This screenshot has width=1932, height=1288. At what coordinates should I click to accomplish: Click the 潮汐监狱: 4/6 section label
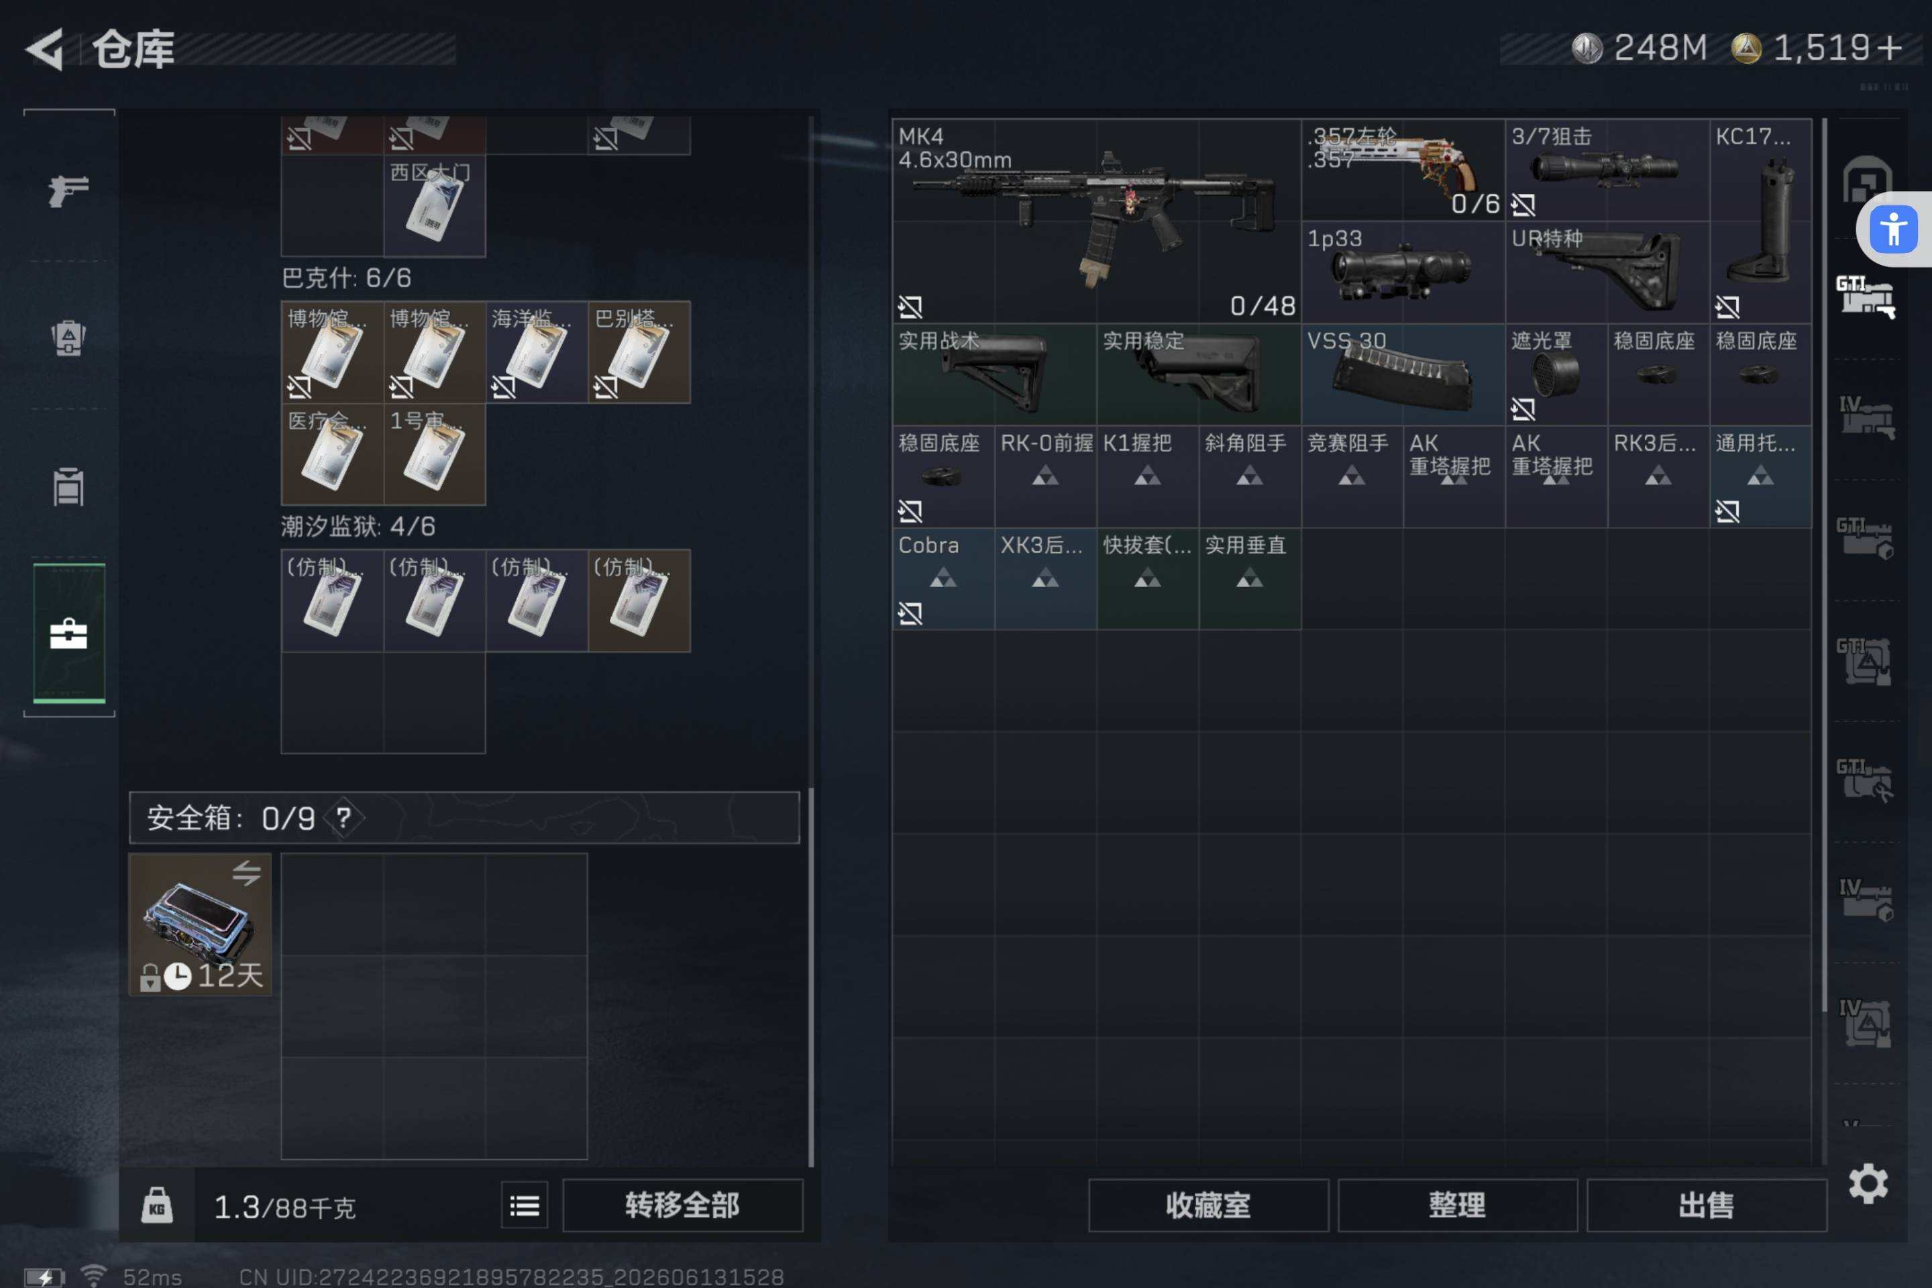click(358, 527)
